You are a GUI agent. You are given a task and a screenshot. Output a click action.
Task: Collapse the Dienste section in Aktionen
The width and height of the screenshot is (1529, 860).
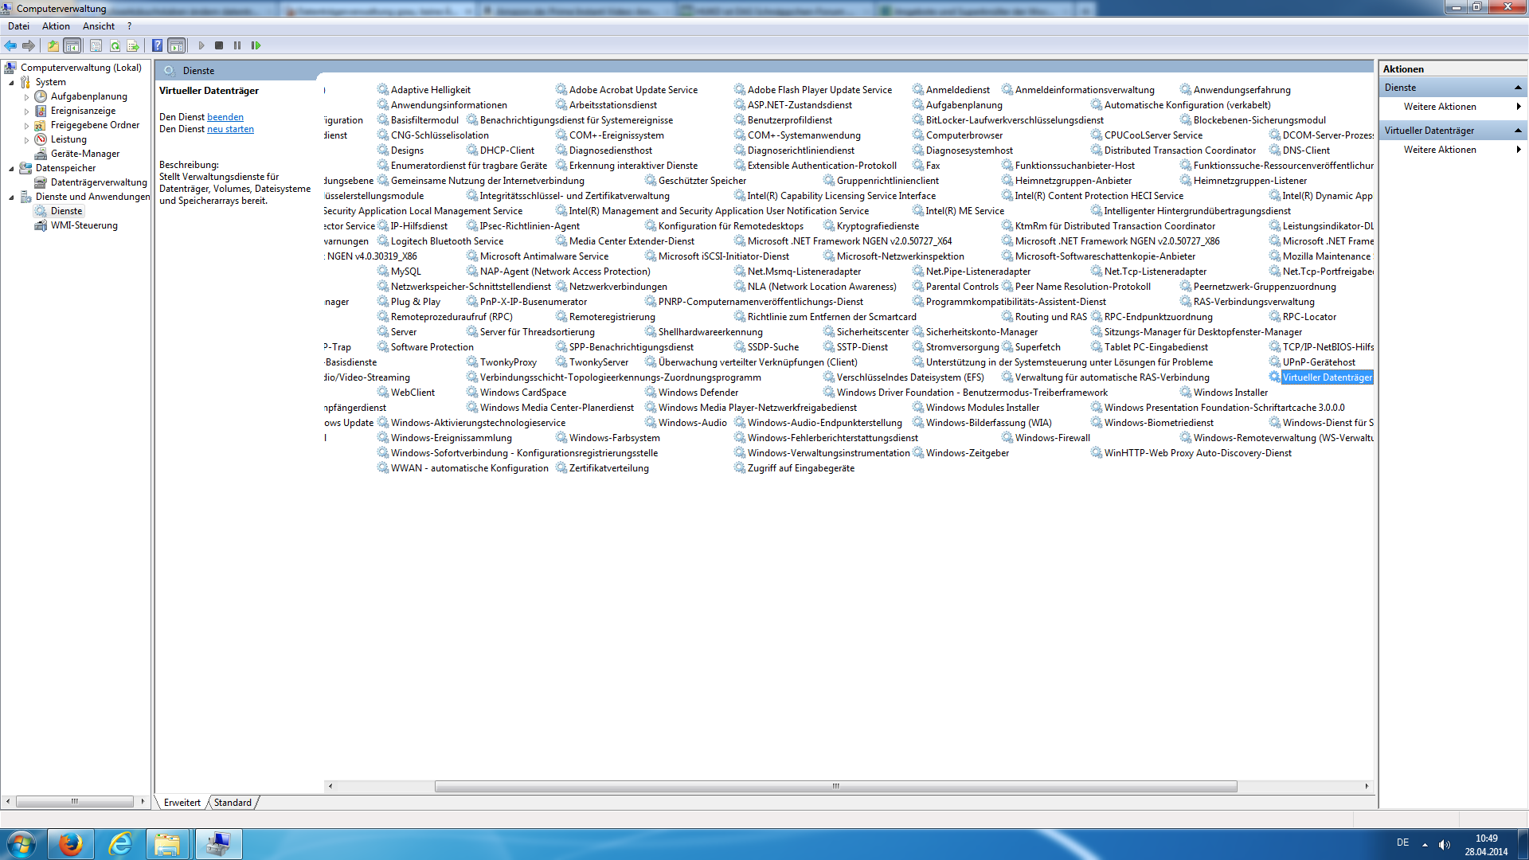[x=1518, y=88]
